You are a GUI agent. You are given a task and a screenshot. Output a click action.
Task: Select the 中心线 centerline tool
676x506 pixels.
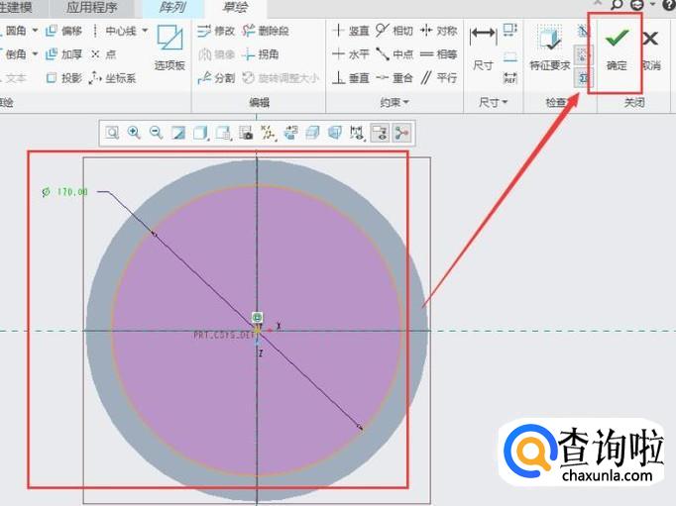pos(115,31)
